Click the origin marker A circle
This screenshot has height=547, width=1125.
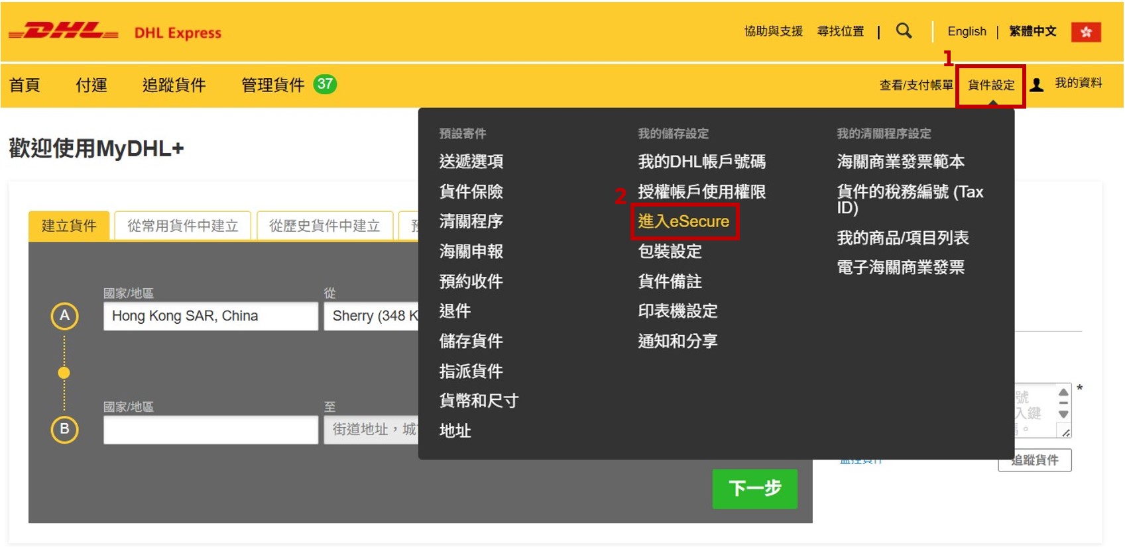64,316
